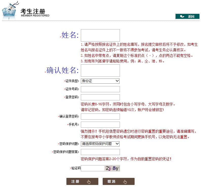Screen dimensions: 201x188
Task: Click the arrow icon on 返回 button
Action: pos(182,16)
